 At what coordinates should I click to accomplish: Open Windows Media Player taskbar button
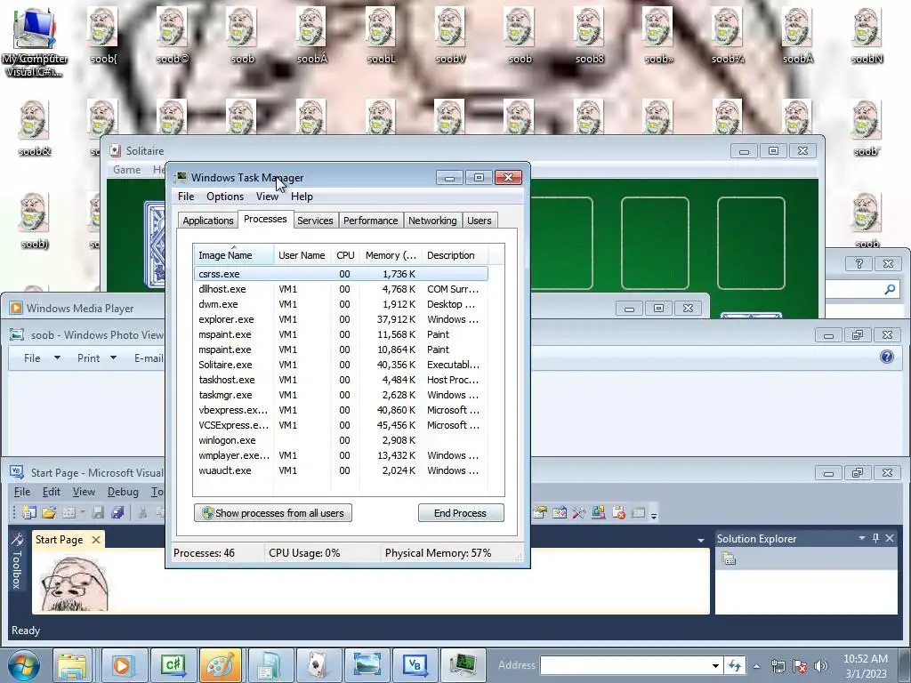click(x=122, y=665)
